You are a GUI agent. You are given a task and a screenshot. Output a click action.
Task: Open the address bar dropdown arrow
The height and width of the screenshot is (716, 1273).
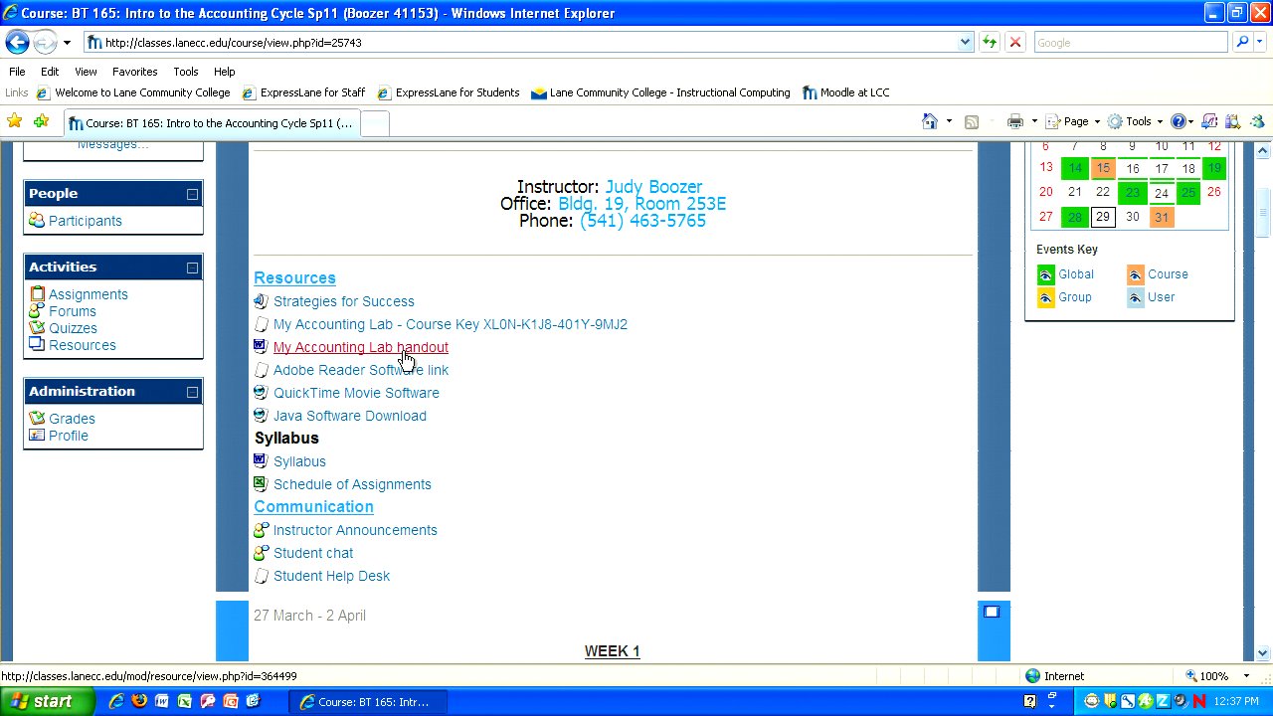pos(965,42)
